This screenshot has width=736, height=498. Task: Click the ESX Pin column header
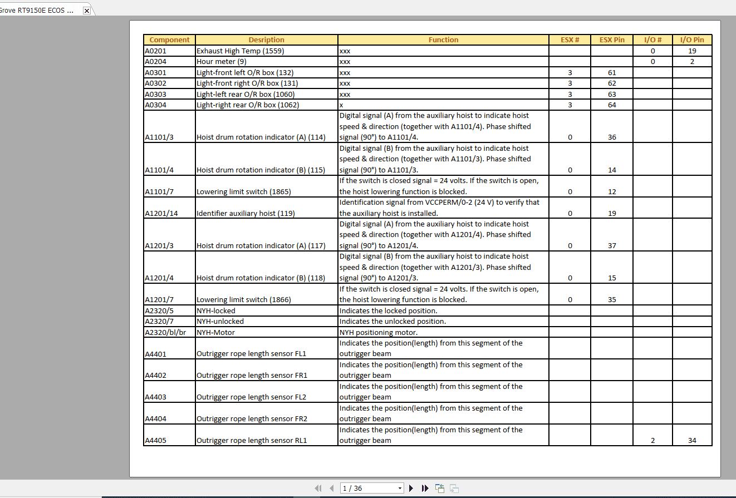pyautogui.click(x=612, y=40)
